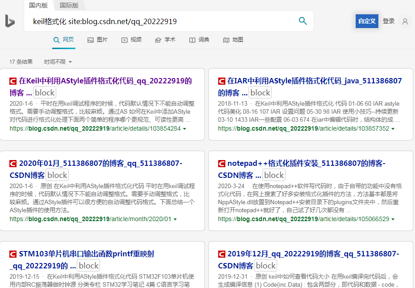Screen dimensions: 415x288
Task: Expand the 时间不限 time filter dropdown
Action: point(58,62)
